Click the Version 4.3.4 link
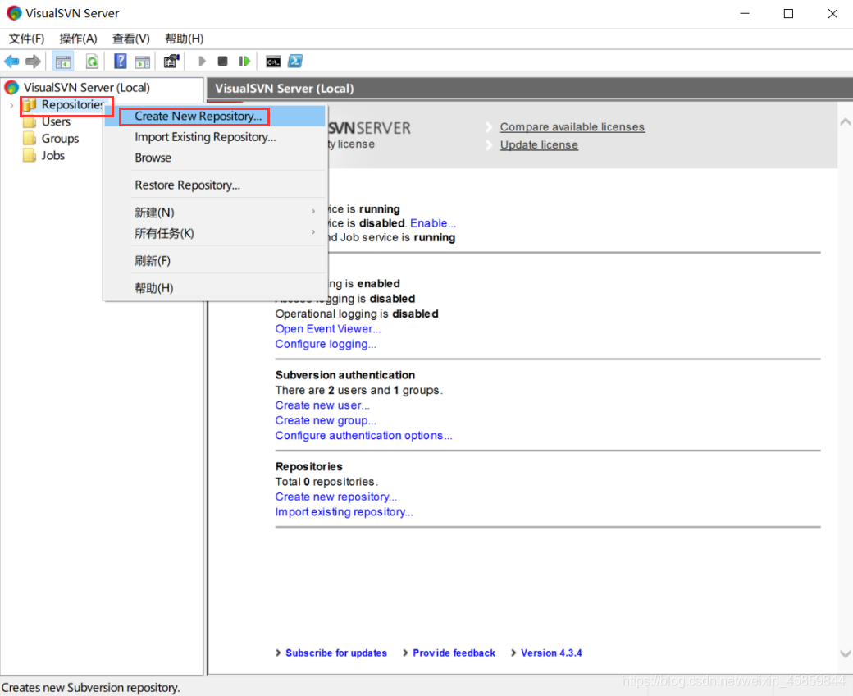The image size is (853, 696). point(551,653)
